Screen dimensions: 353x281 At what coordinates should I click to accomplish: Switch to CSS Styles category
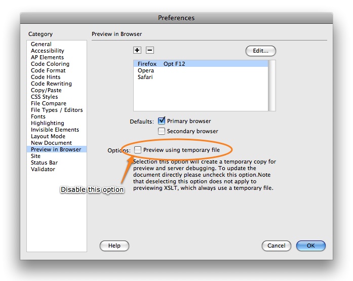pyautogui.click(x=44, y=97)
